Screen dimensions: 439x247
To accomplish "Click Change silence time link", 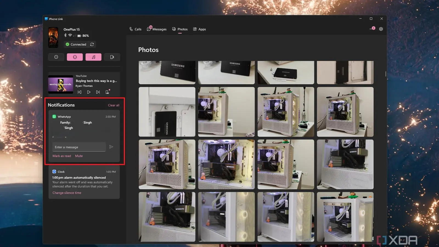I will 67,193.
